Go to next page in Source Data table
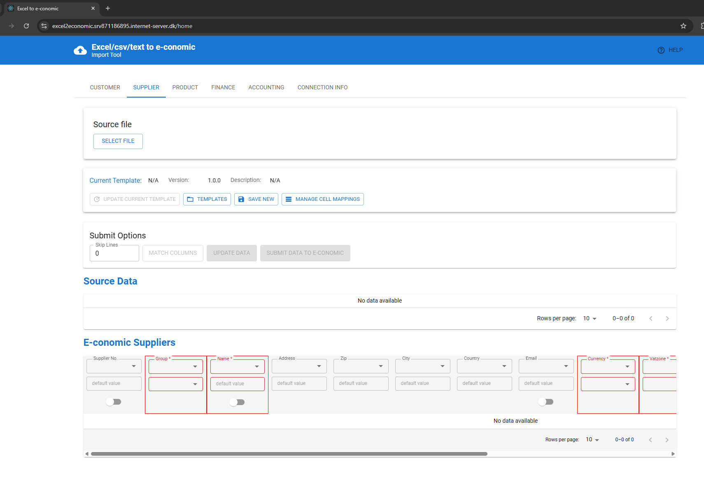Viewport: 704px width, 480px height. [667, 319]
